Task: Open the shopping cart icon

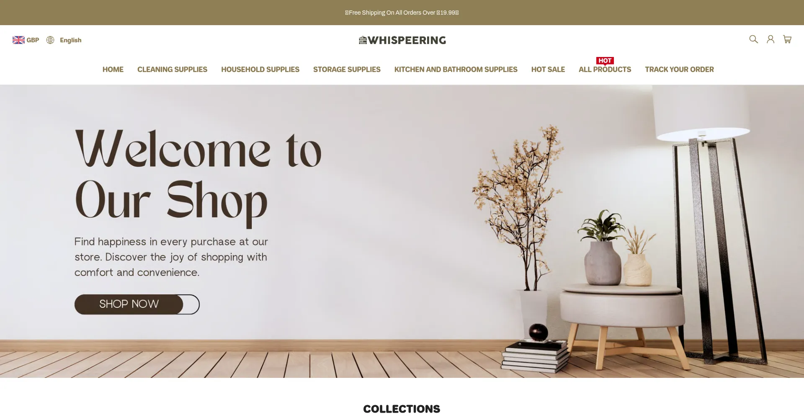Action: (x=787, y=39)
